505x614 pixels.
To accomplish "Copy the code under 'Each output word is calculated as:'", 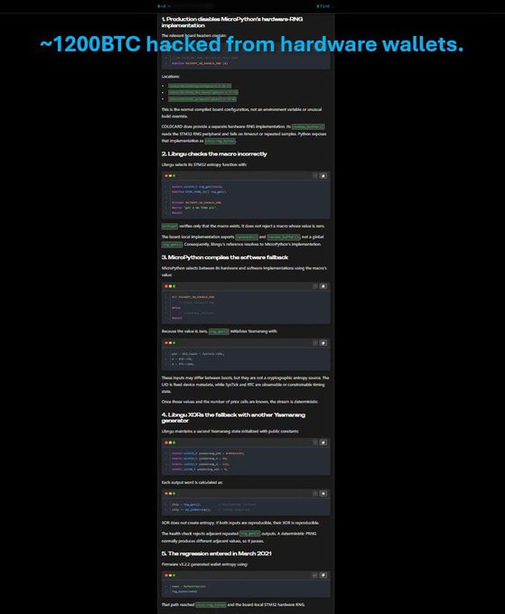I will click(x=323, y=493).
